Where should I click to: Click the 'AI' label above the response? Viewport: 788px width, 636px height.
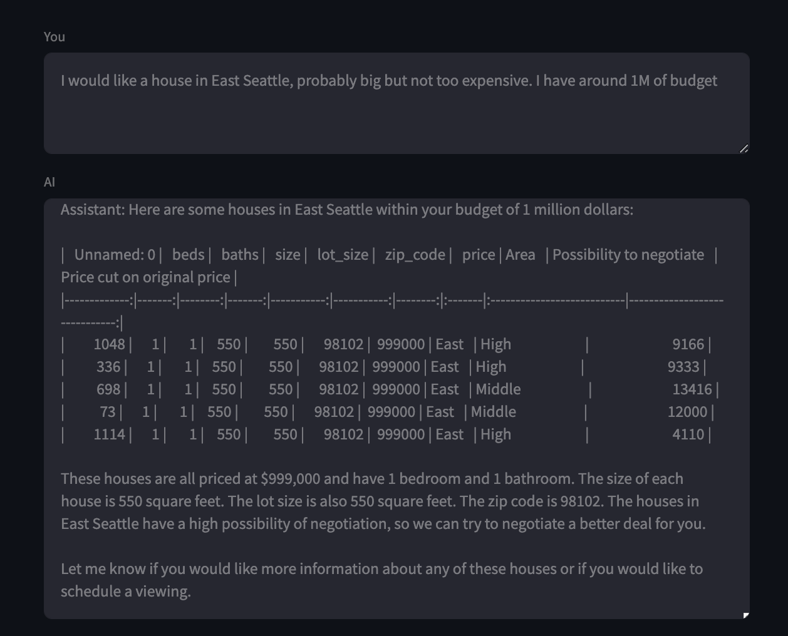(49, 182)
